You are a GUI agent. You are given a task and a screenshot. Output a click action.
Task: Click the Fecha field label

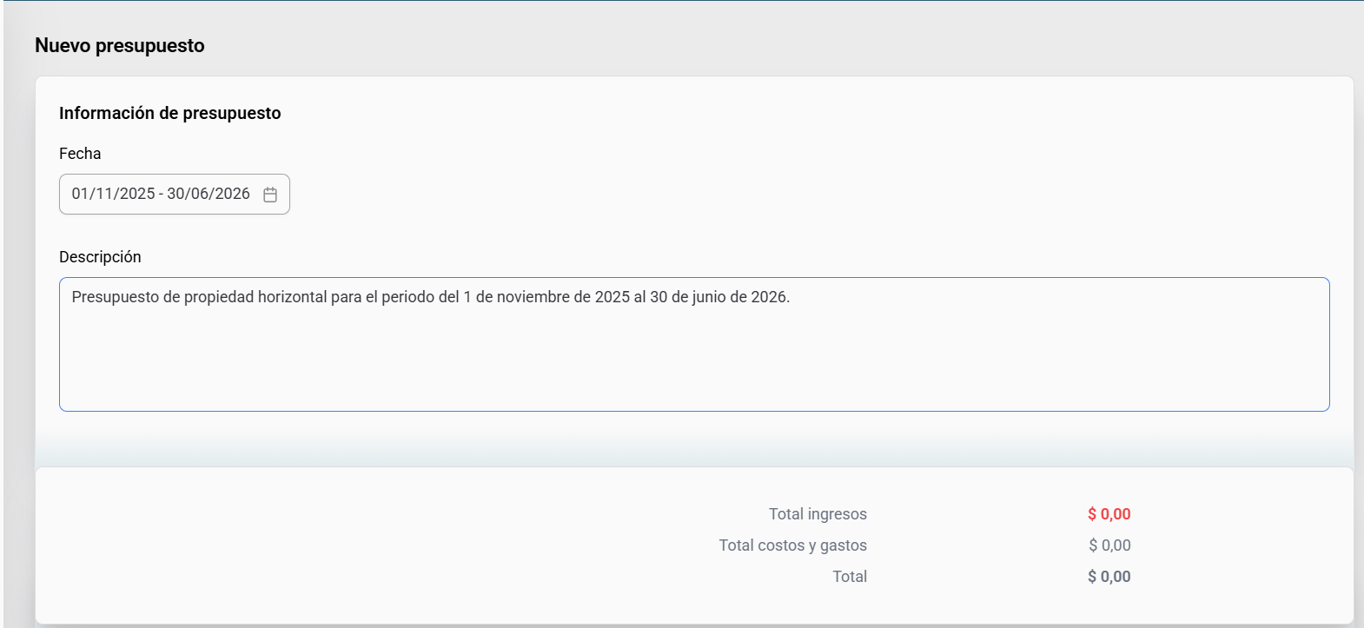click(x=80, y=154)
